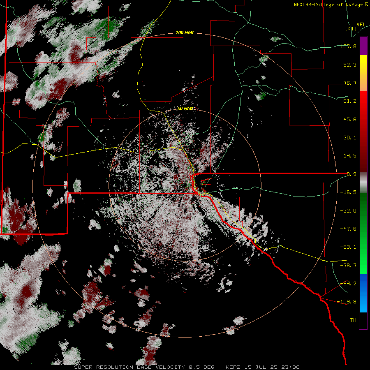Click the 92.3 velocity scale value

point(350,65)
